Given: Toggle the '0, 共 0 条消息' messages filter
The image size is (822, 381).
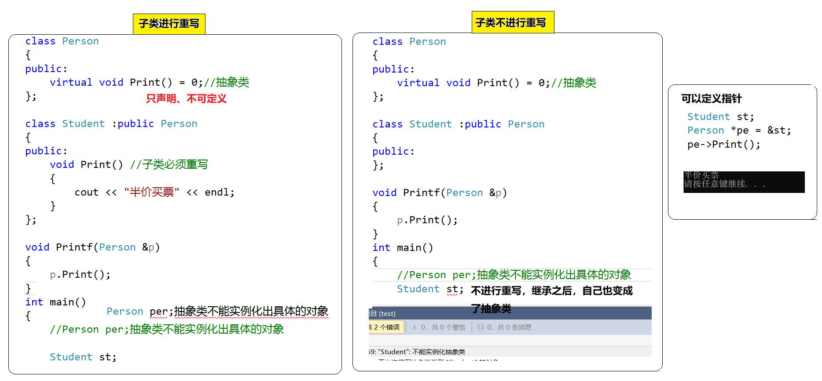Looking at the screenshot, I should [x=504, y=327].
